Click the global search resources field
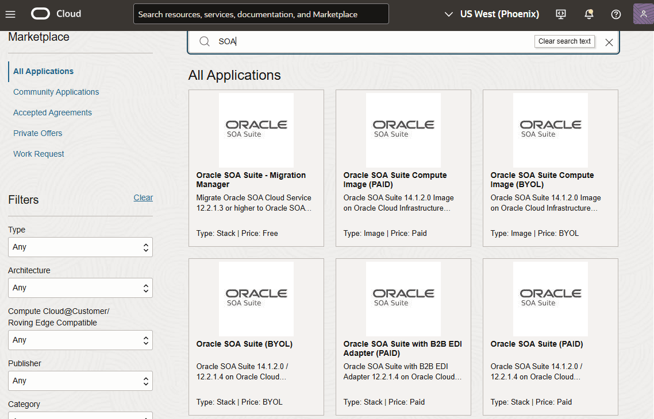 tap(261, 14)
